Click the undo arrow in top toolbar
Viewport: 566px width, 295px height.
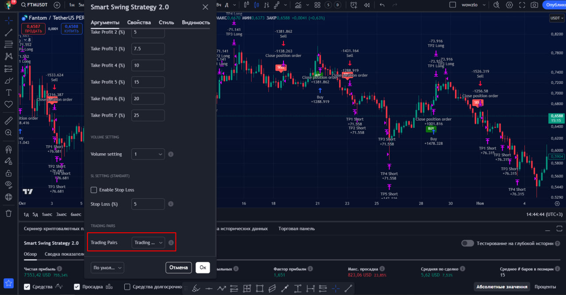[x=382, y=5]
